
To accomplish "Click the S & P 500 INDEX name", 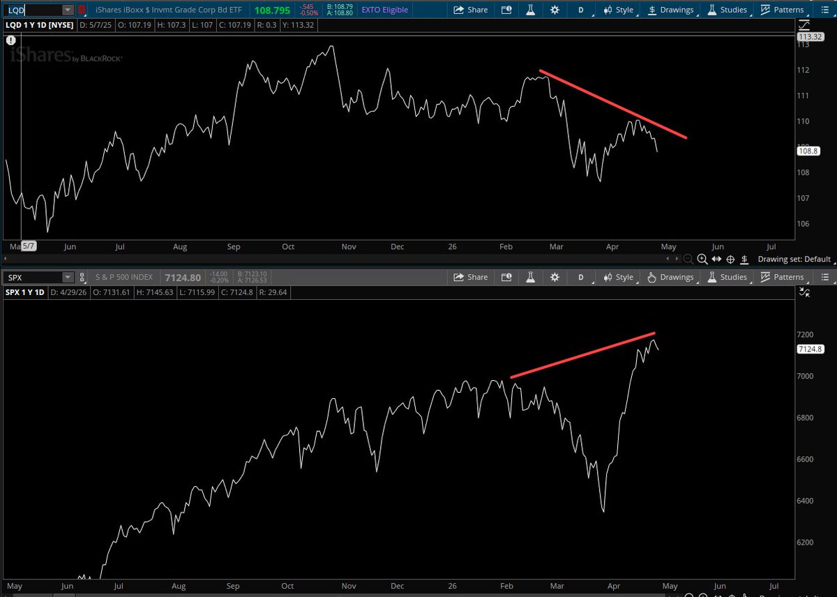I will (x=125, y=277).
